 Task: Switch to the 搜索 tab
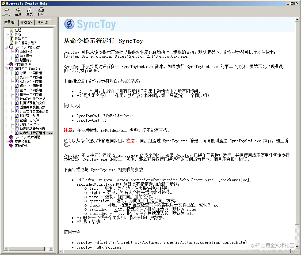tap(43, 22)
